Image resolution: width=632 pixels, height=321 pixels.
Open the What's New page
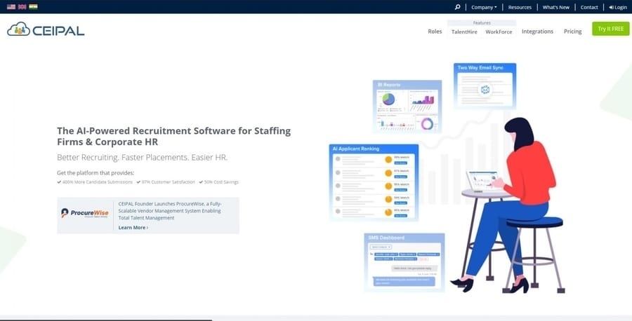tap(556, 7)
